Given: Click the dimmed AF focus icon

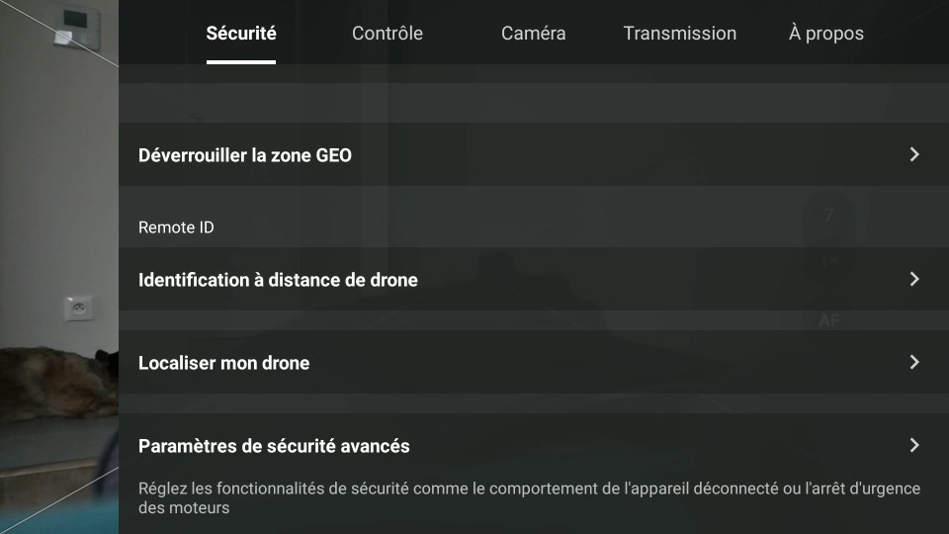Looking at the screenshot, I should tap(829, 320).
